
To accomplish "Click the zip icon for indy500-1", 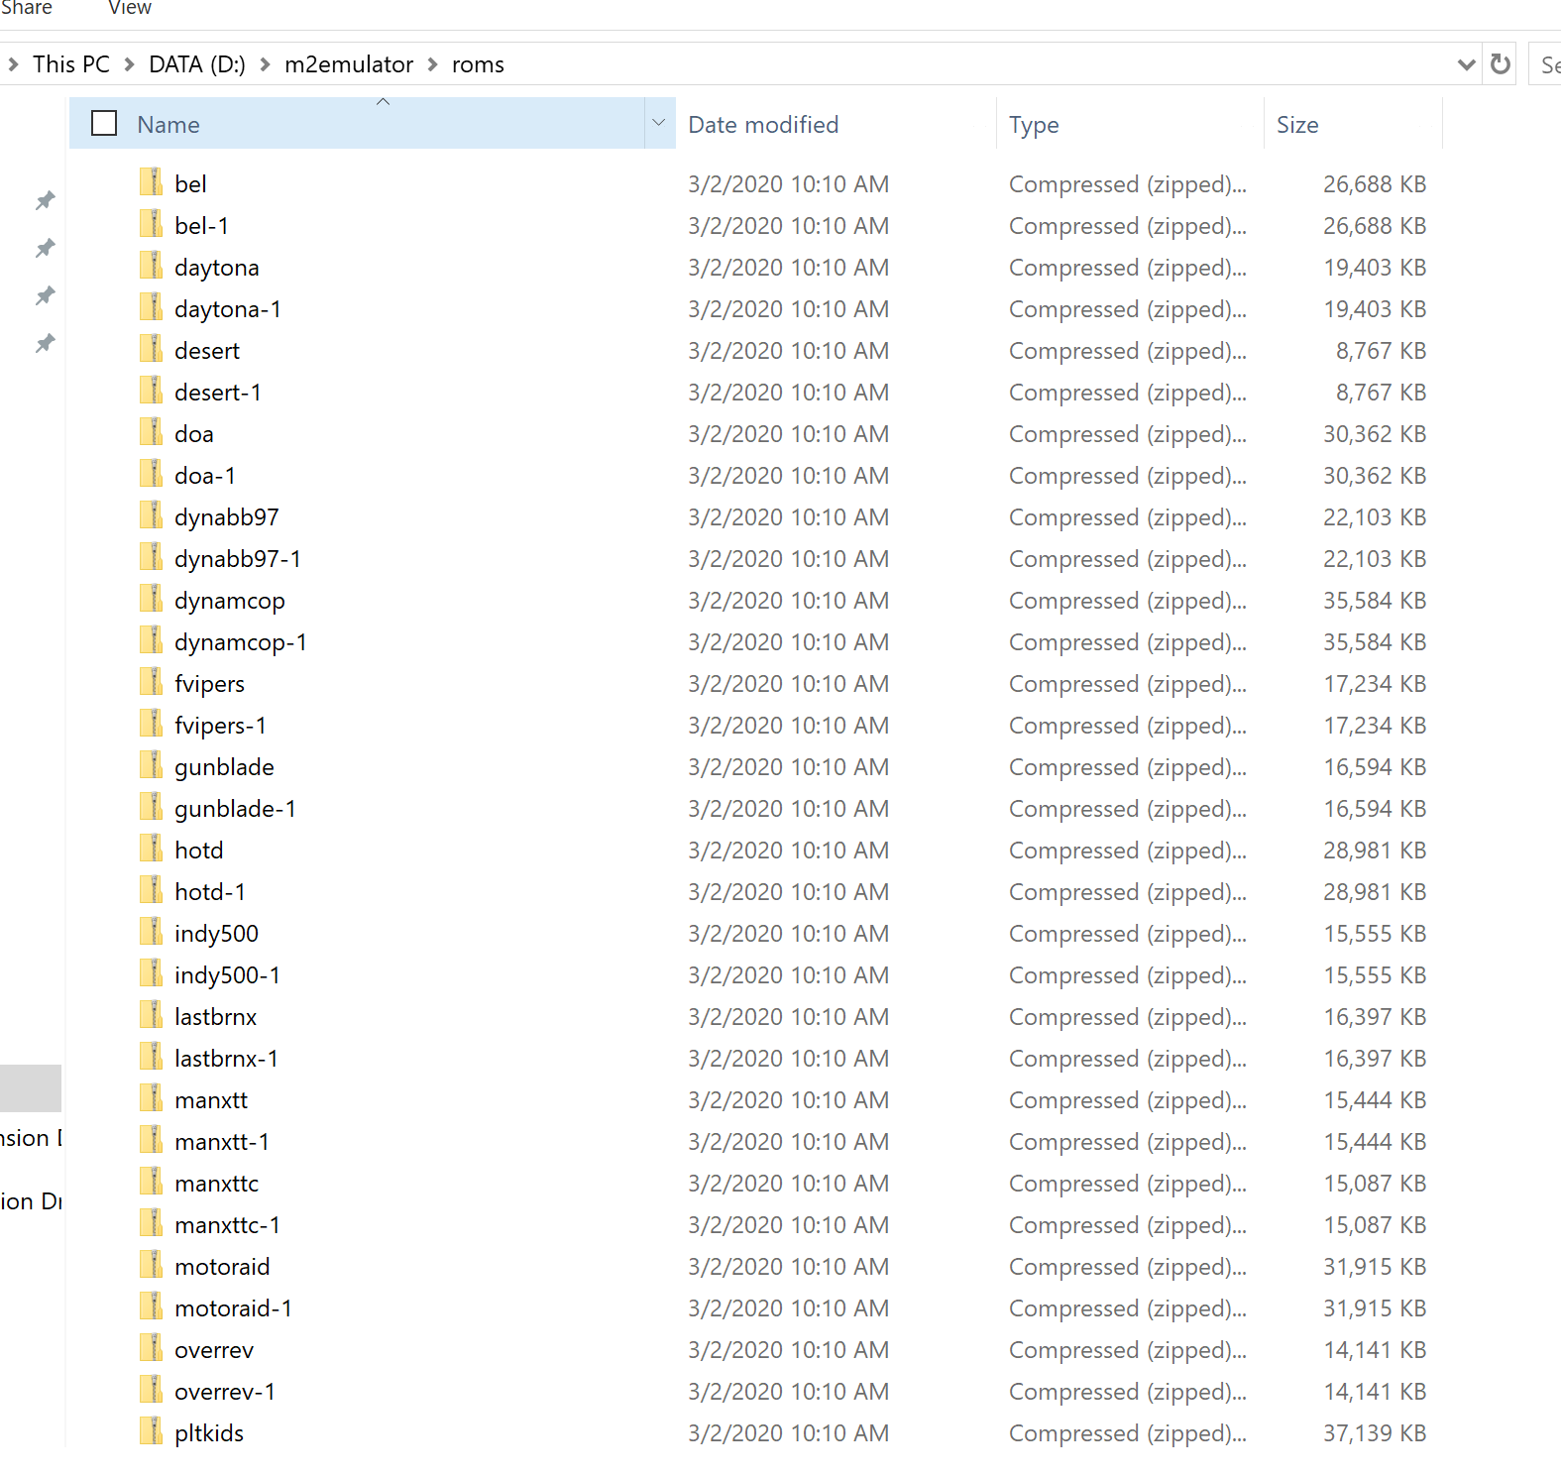I will (151, 973).
